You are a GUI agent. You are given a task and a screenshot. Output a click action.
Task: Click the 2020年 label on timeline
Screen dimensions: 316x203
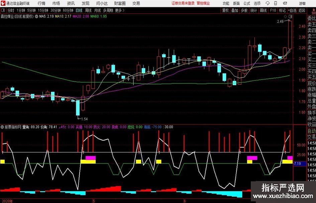click(7, 201)
